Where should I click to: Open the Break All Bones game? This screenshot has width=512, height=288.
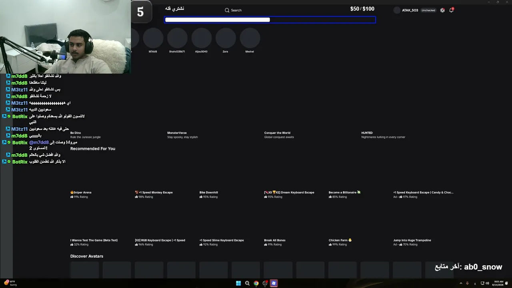(x=275, y=240)
